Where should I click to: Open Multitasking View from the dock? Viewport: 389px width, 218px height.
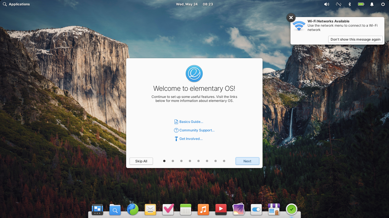(97, 210)
